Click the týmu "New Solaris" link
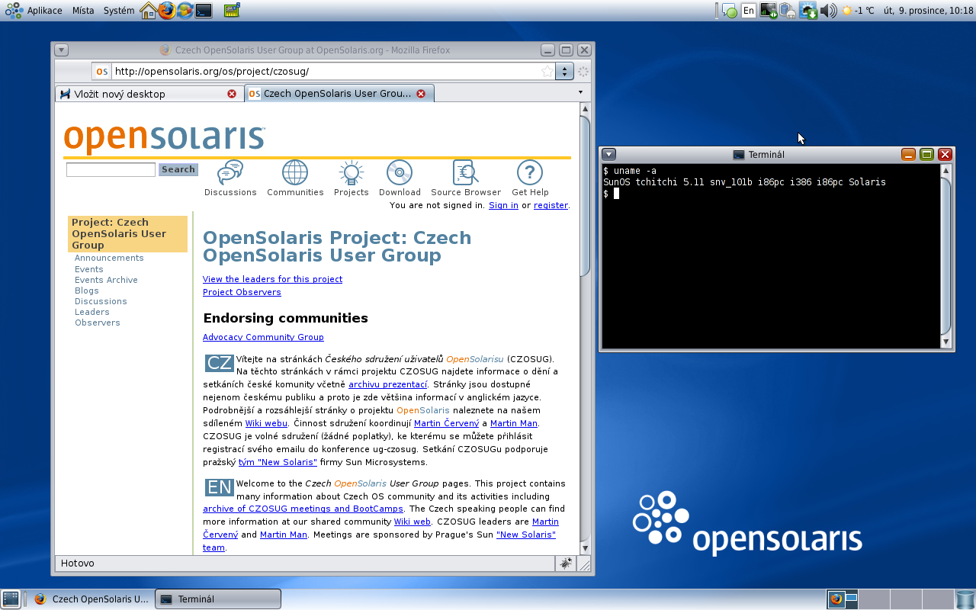 pos(278,462)
